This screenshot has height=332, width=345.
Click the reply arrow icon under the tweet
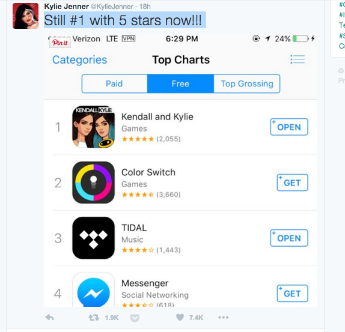tap(49, 318)
